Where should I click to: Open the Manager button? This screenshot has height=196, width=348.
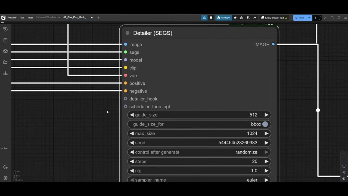point(224,18)
